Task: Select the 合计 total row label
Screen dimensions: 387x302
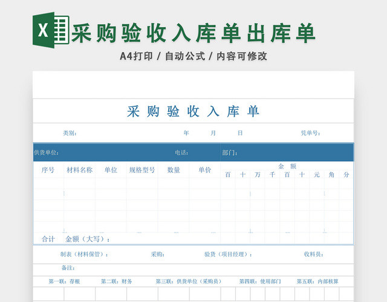Action: [48, 239]
